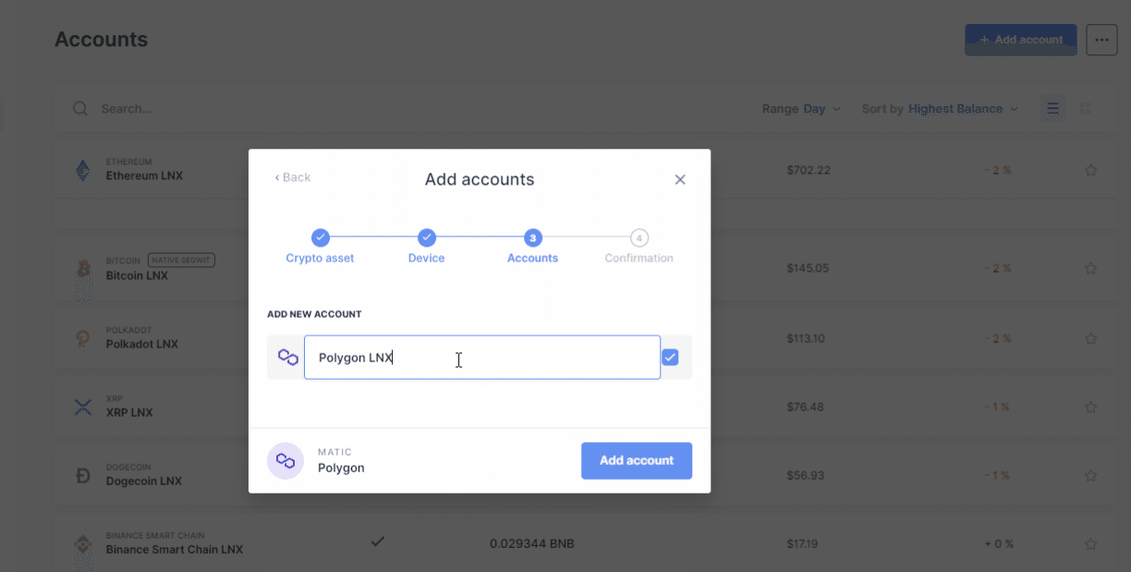This screenshot has width=1131, height=572.
Task: Click the Polygon LNX name field
Action: point(481,358)
